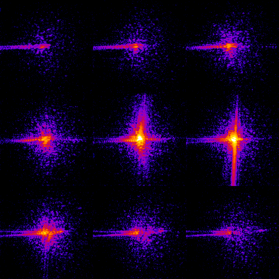Select the top-center diffraction pattern panel

point(139,46)
